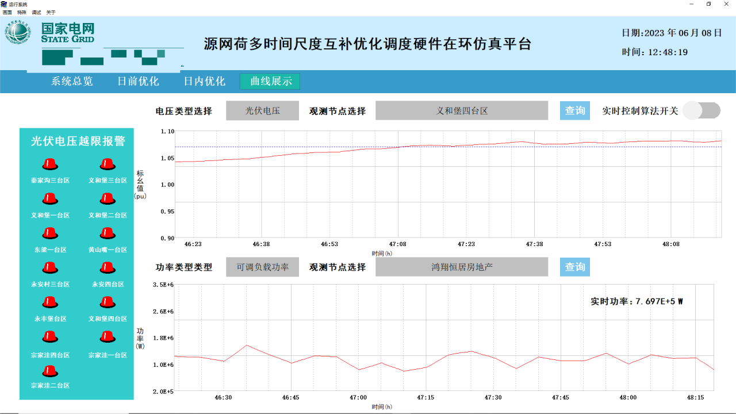Image resolution: width=736 pixels, height=414 pixels.
Task: Click the State Grid globe logo
Action: (x=18, y=33)
